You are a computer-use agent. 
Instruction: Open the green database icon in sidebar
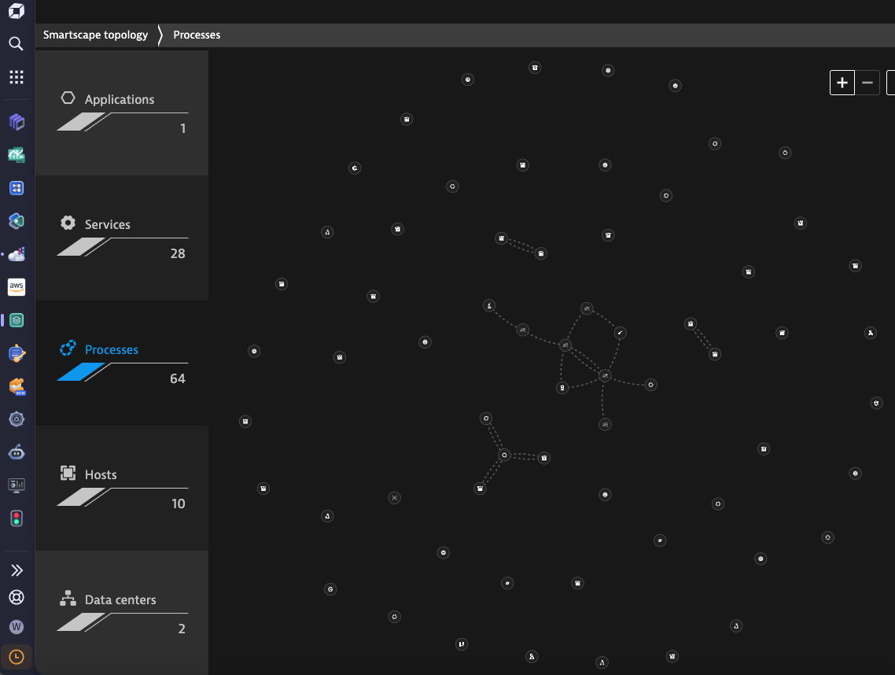click(16, 320)
